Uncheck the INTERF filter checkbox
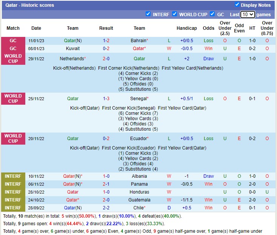277x235 pixels. (x=148, y=14)
